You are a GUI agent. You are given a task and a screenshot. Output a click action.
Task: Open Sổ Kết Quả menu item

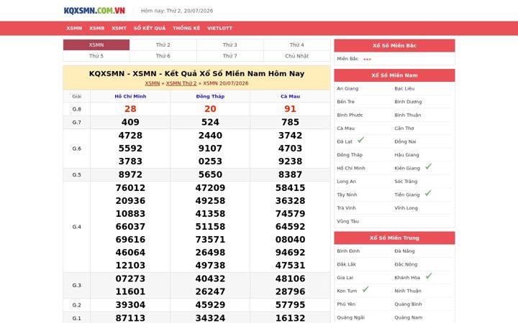point(150,28)
